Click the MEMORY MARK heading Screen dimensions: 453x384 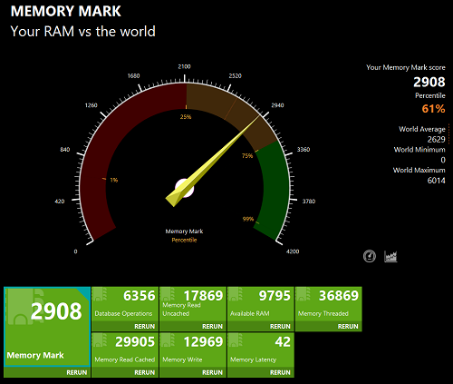click(66, 11)
